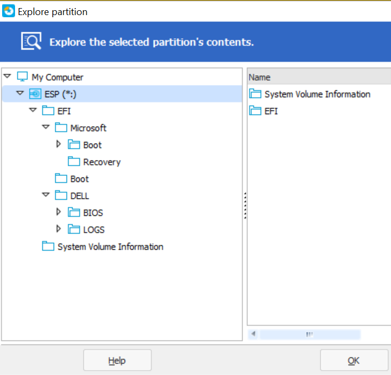This screenshot has height=375, width=391.
Task: Select the Recovery folder label
Action: click(102, 162)
